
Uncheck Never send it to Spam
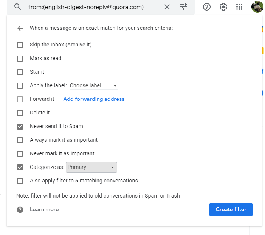[20, 126]
